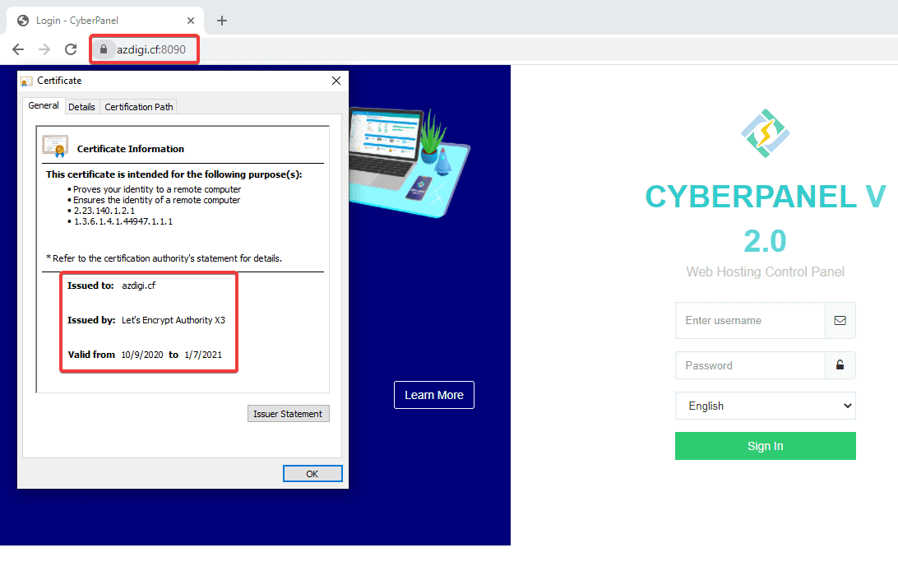This screenshot has height=571, width=898.
Task: Click the browser back arrow
Action: pos(18,49)
